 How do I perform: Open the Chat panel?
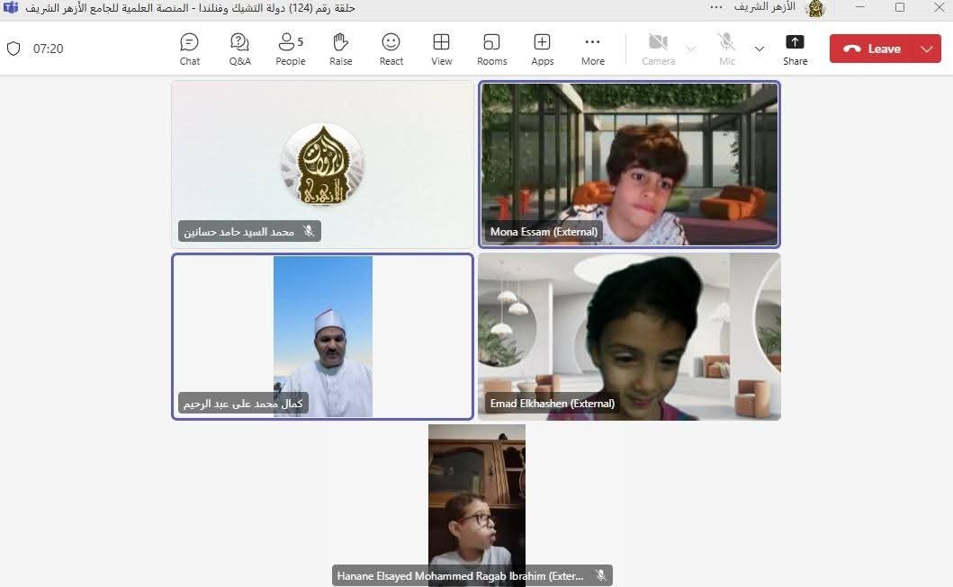189,49
